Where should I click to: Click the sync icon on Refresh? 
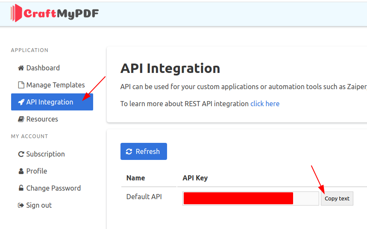pos(129,151)
